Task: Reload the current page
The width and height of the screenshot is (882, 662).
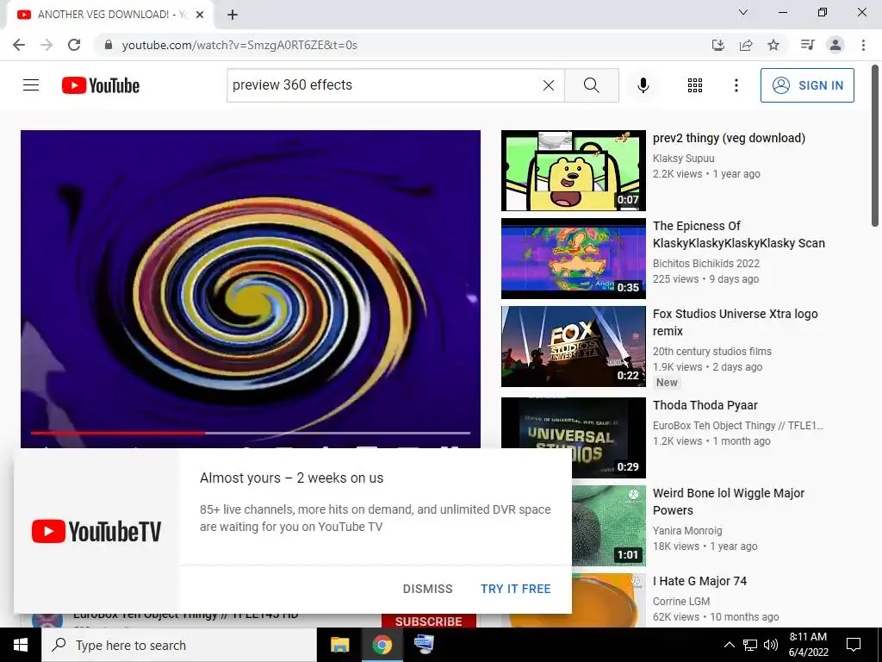Action: [x=74, y=45]
